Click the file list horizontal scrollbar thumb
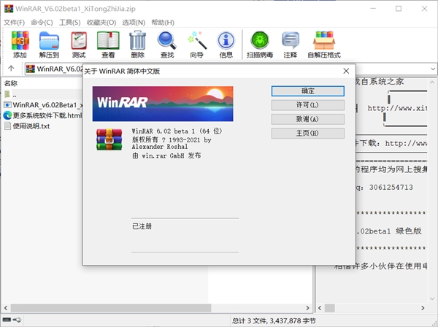Screen dimensions: 438x327 111,308
